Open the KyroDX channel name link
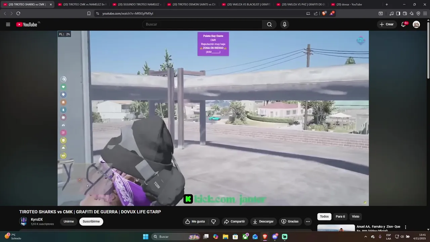This screenshot has width=430, height=242. [x=37, y=219]
